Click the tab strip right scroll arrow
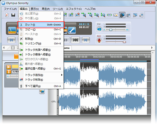 point(152,48)
